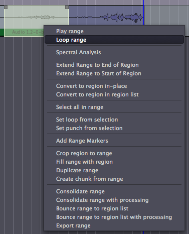
Task: Click Extend Range to Start of Region
Action: (x=114, y=73)
